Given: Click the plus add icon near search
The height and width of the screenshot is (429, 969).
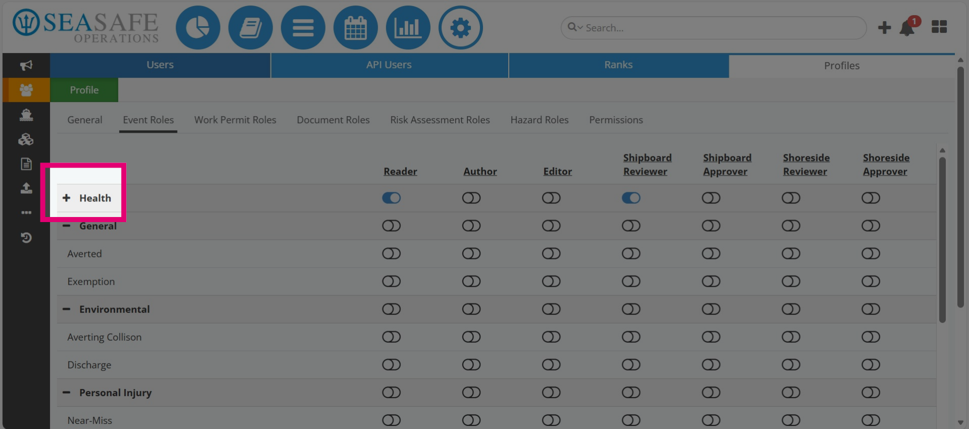Looking at the screenshot, I should (884, 28).
